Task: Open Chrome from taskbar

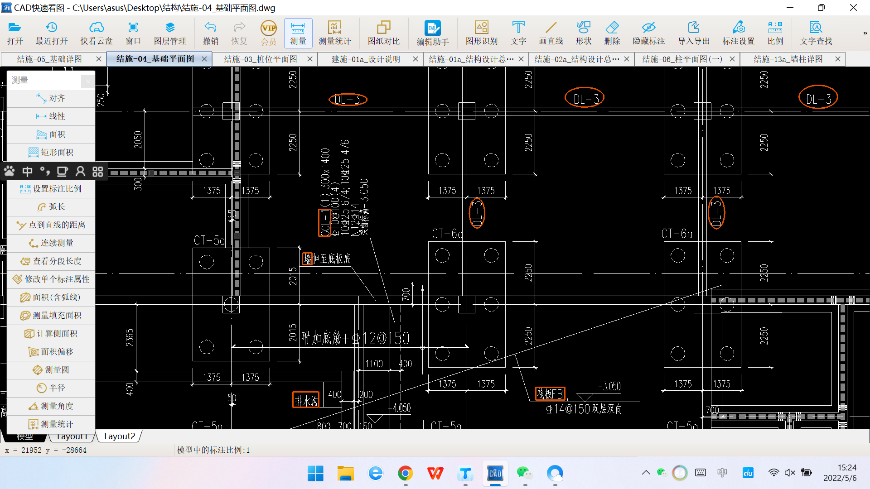Action: pyautogui.click(x=406, y=474)
